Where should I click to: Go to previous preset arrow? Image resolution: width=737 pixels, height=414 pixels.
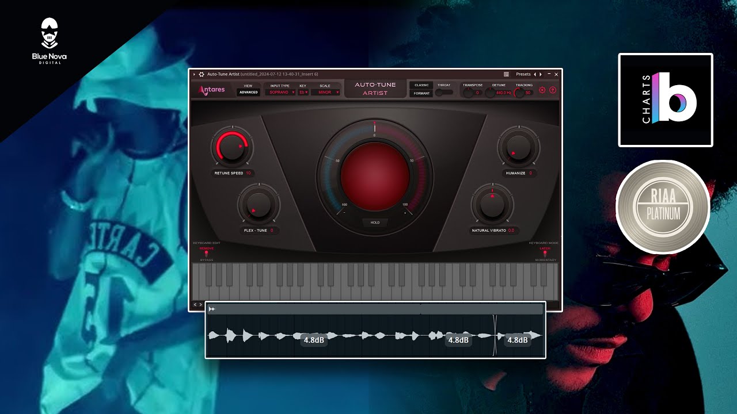coord(535,74)
